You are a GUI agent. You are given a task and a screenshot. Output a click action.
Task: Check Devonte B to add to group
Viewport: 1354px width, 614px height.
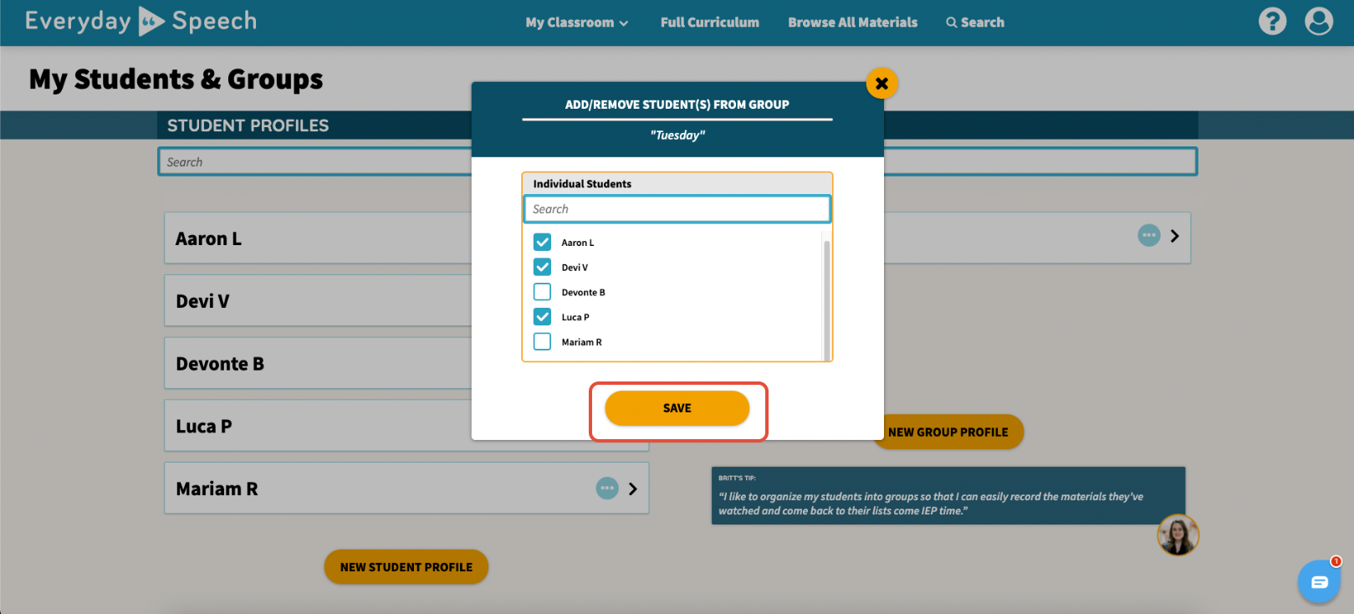pos(543,292)
